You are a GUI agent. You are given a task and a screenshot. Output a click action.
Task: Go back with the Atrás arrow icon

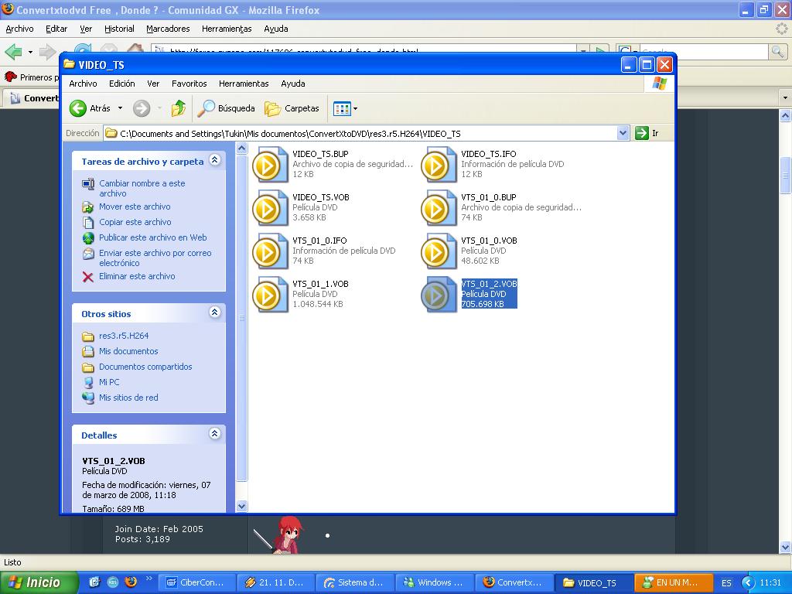pyautogui.click(x=78, y=108)
